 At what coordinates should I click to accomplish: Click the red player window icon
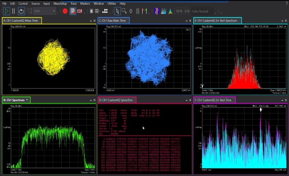(x=80, y=11)
